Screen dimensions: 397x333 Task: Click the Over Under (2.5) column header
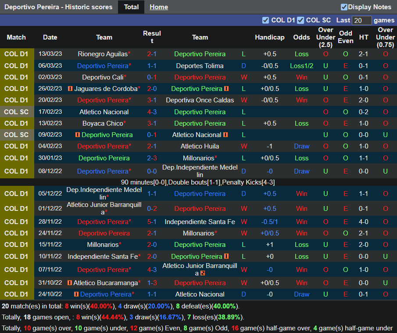325,37
